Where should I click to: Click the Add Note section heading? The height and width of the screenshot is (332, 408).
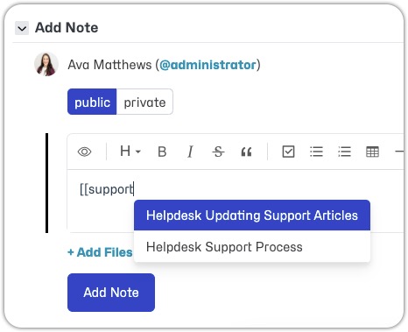(67, 28)
